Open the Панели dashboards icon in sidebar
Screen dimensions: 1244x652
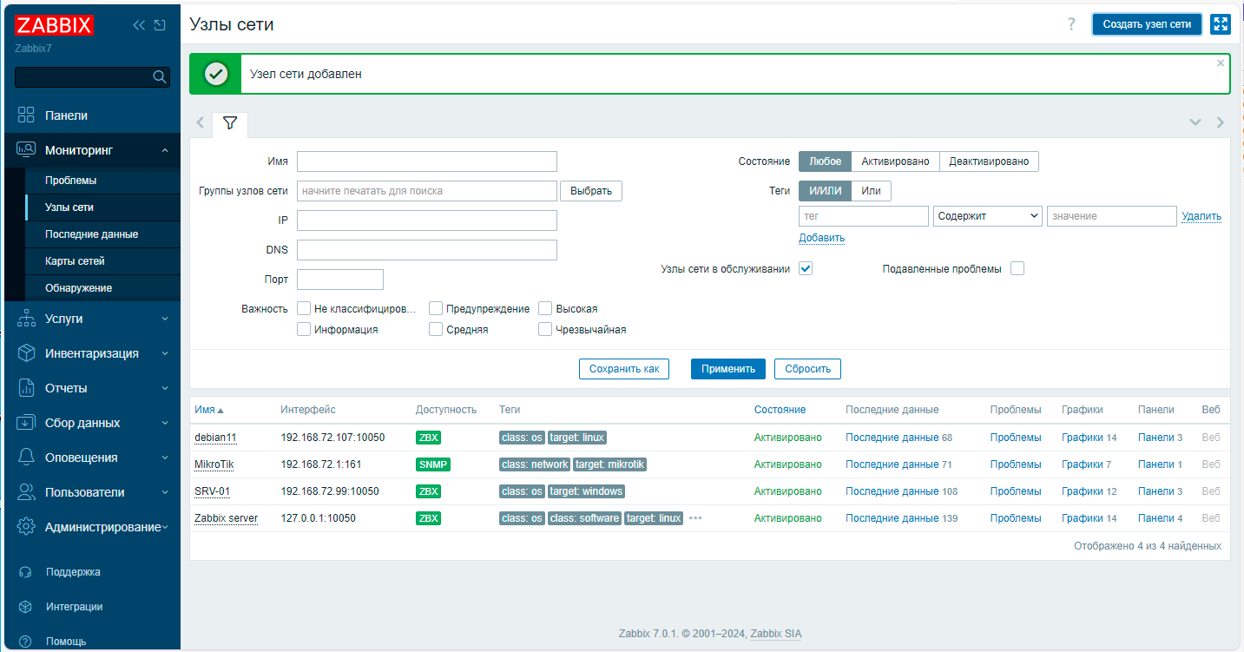click(26, 115)
